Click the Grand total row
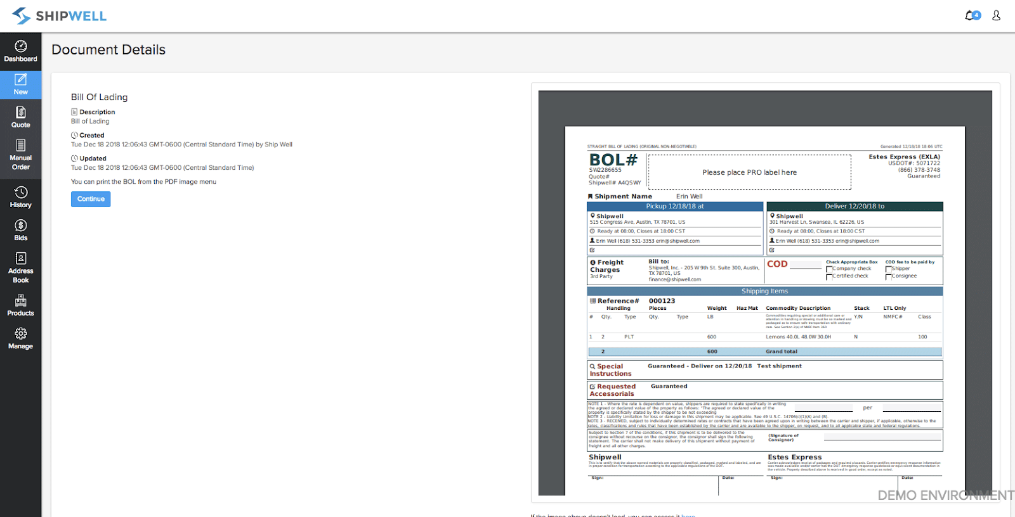This screenshot has height=517, width=1015. point(765,352)
